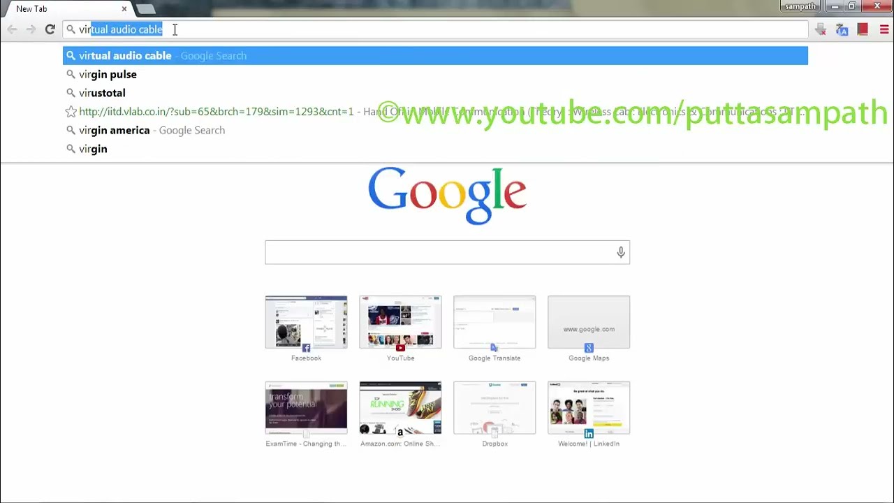
Task: Choose 'virgin america' suggestion
Action: point(435,130)
